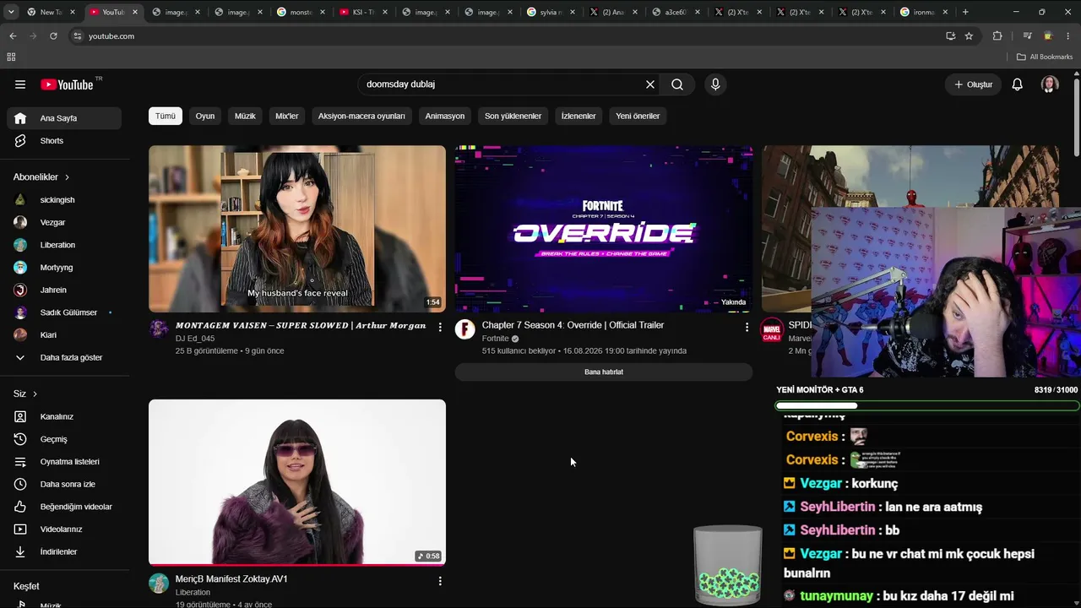Viewport: 1081px width, 608px height.
Task: Open the Fortnite Override trailer thumbnail
Action: click(x=604, y=229)
